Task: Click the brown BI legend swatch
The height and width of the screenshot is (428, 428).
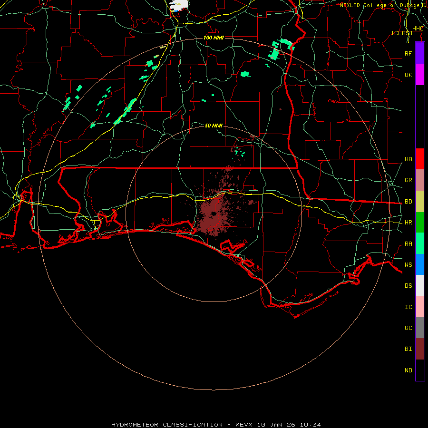Action: [420, 349]
